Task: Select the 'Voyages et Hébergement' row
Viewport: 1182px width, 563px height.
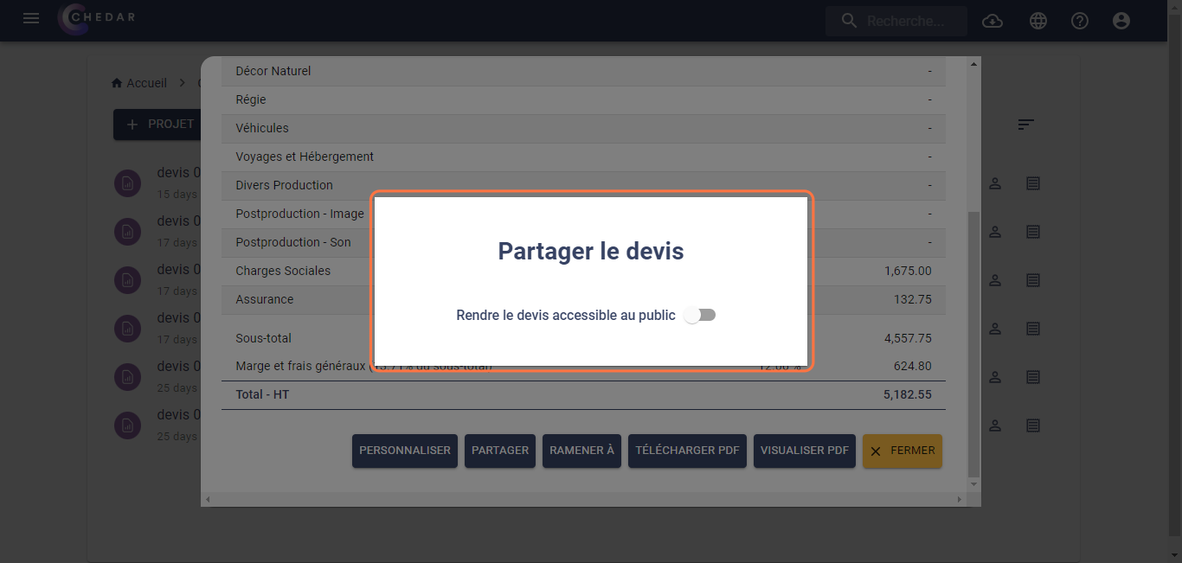Action: (583, 157)
